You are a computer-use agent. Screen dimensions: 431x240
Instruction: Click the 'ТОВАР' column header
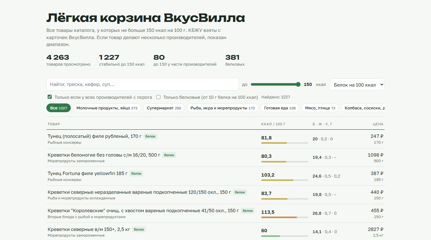[54, 124]
